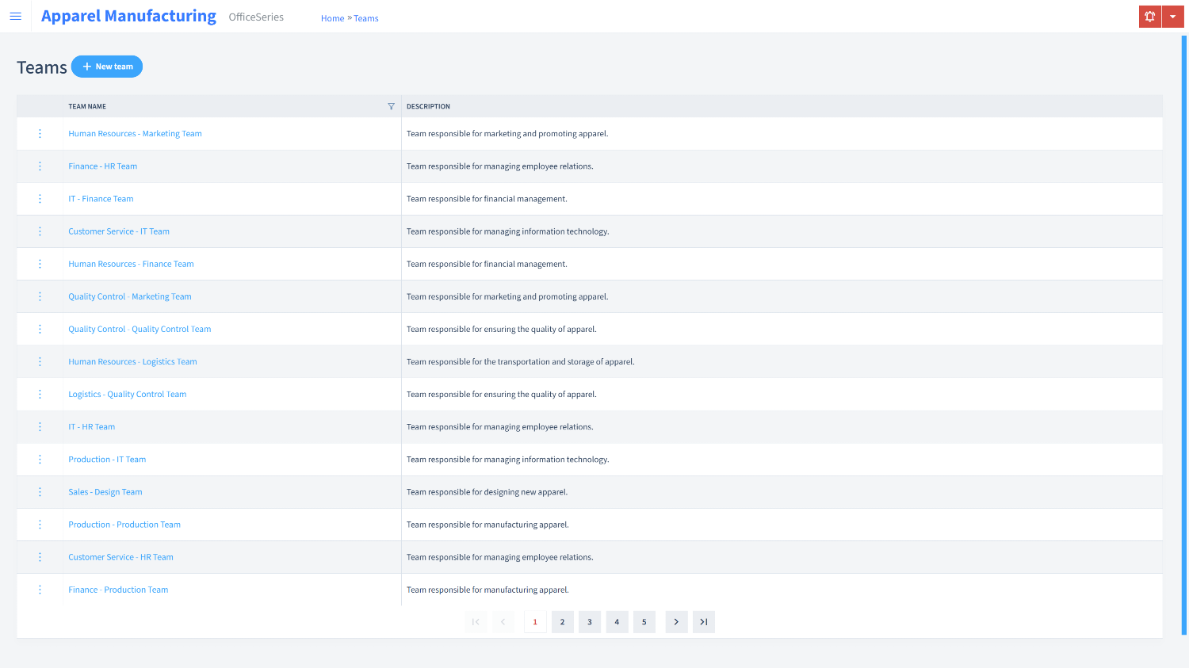
Task: Go to next page arrow
Action: 676,622
